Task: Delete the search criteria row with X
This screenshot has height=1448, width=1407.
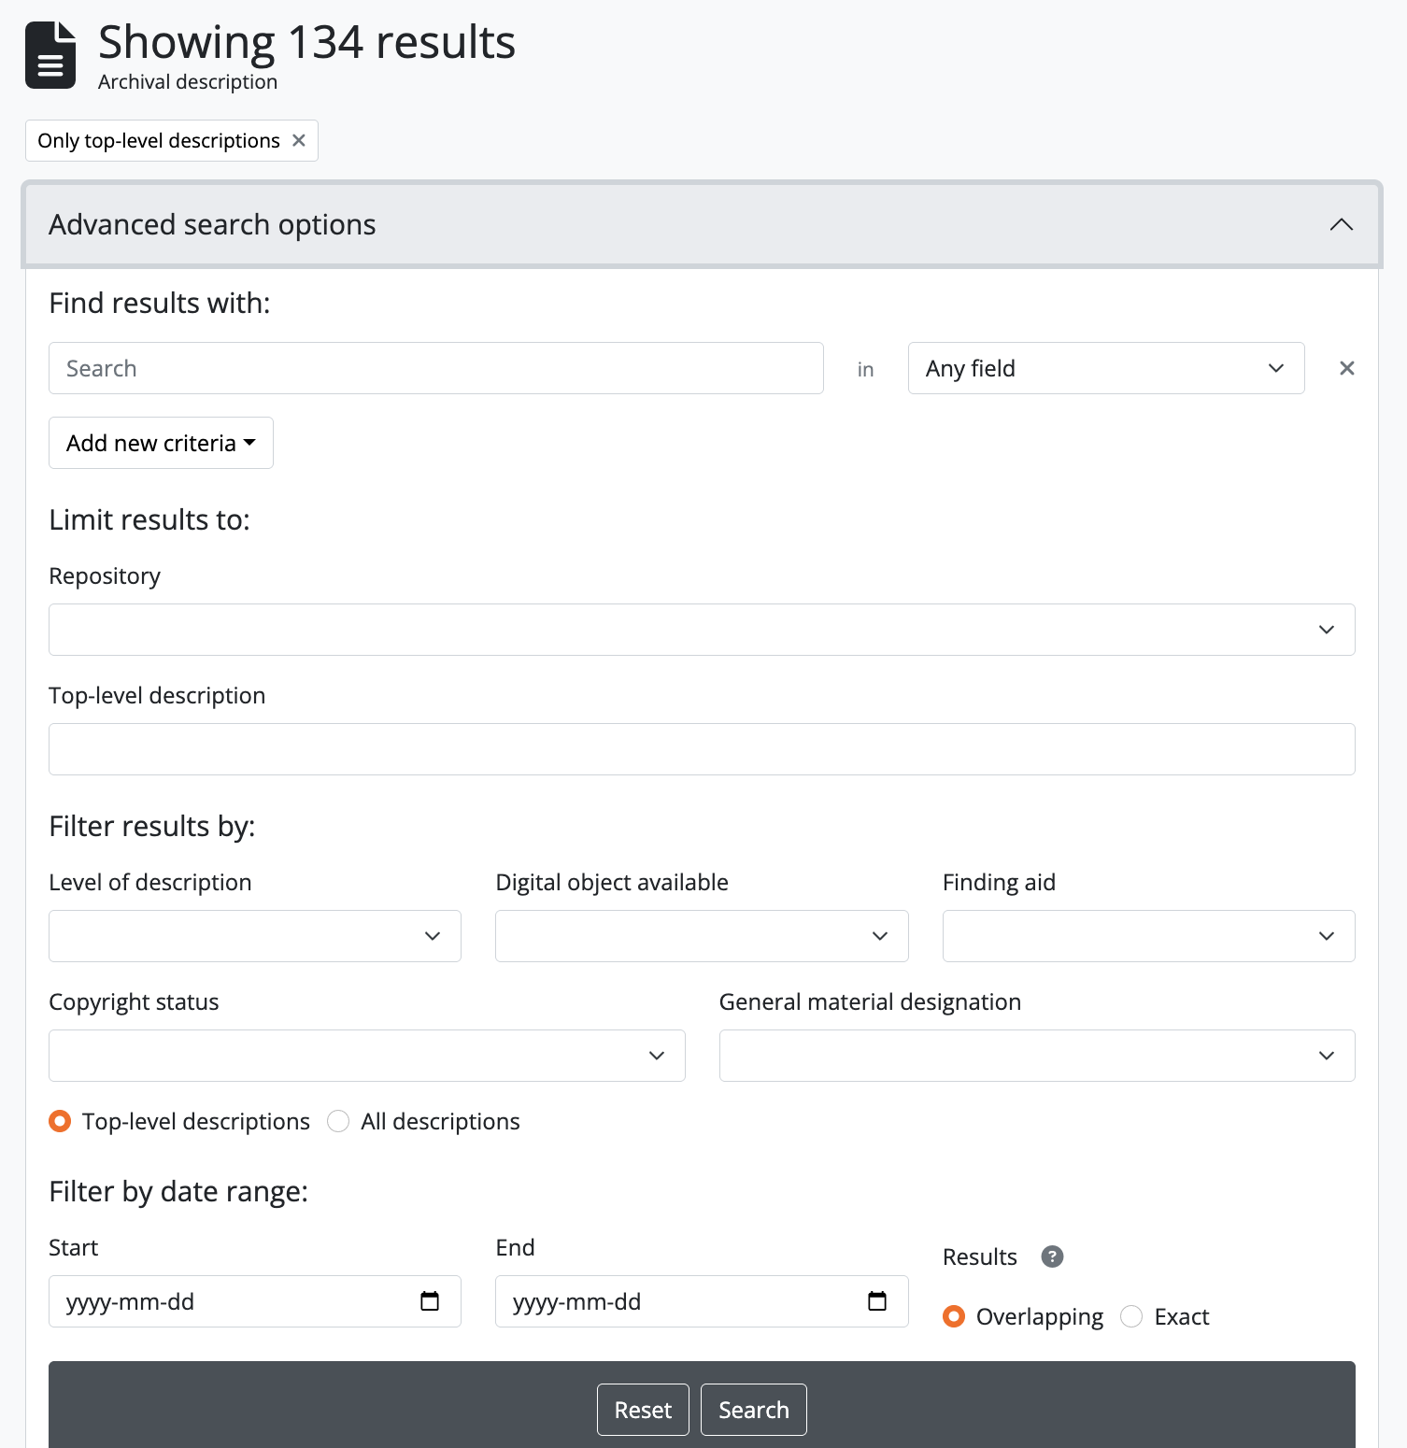Action: [1346, 368]
